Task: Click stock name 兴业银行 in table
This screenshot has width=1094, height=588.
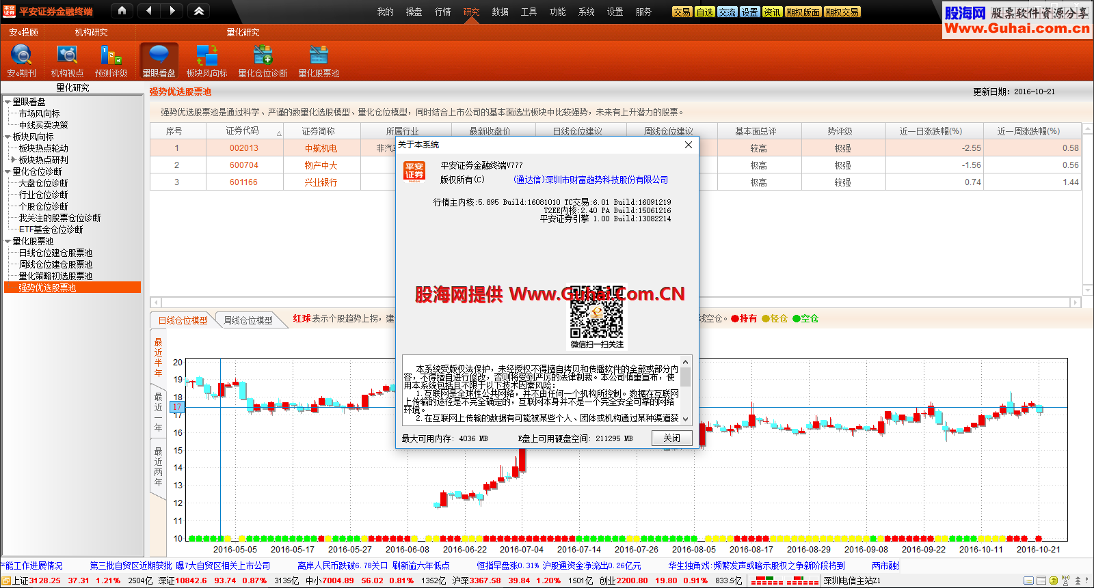Action: click(x=321, y=182)
